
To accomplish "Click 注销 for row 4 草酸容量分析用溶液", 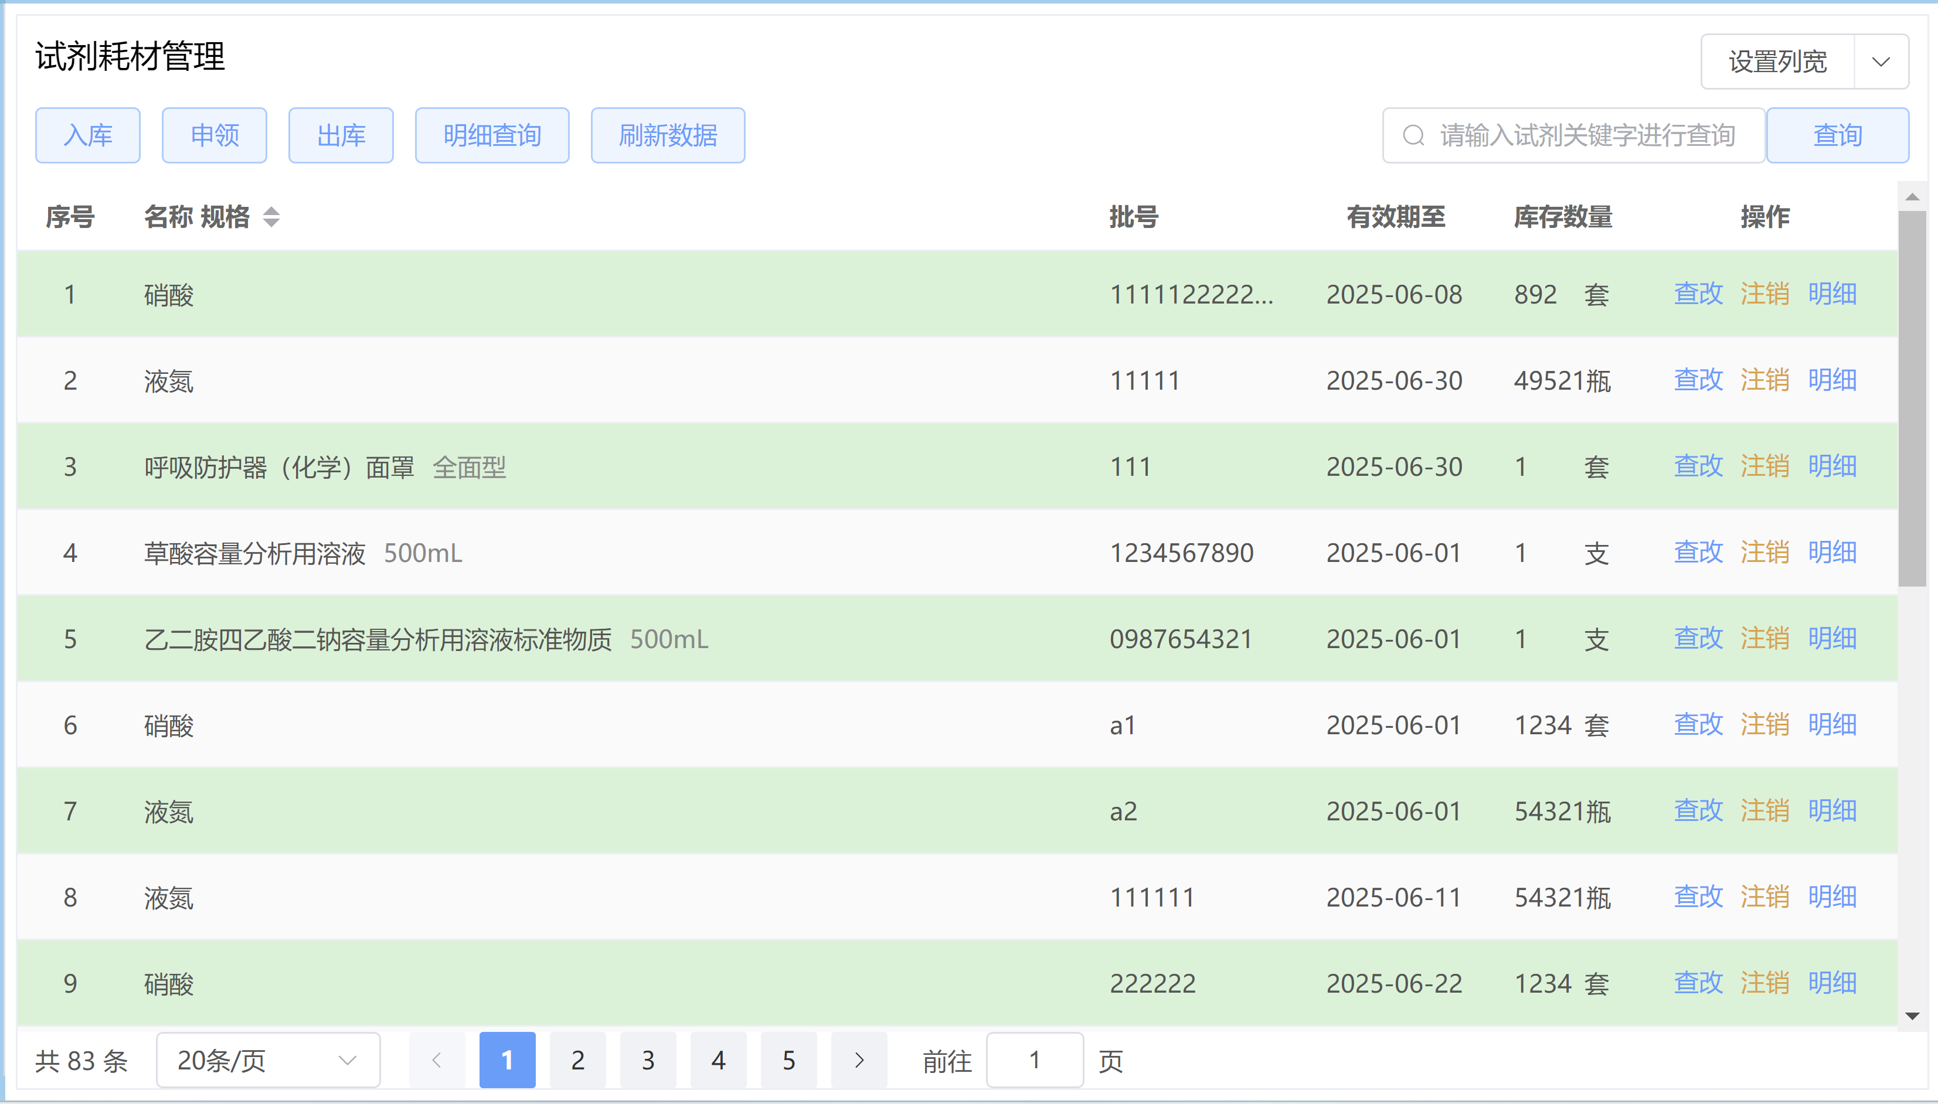I will [1764, 552].
